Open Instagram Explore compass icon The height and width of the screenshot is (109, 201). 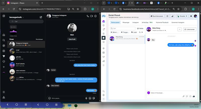(4, 46)
